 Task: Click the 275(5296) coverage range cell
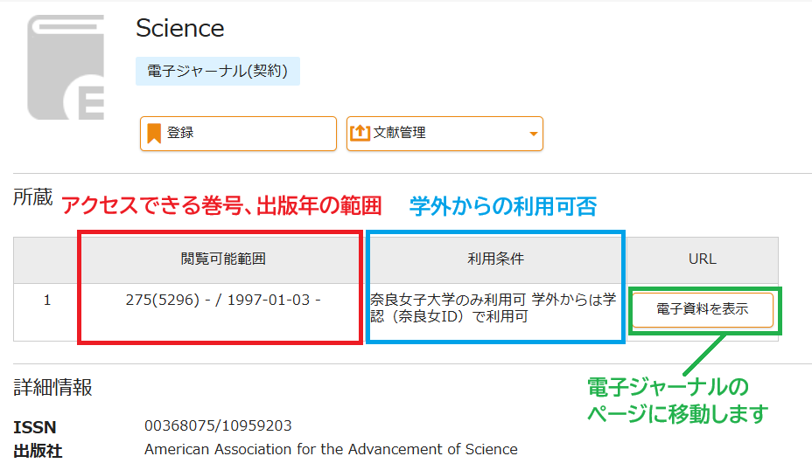coord(223,300)
